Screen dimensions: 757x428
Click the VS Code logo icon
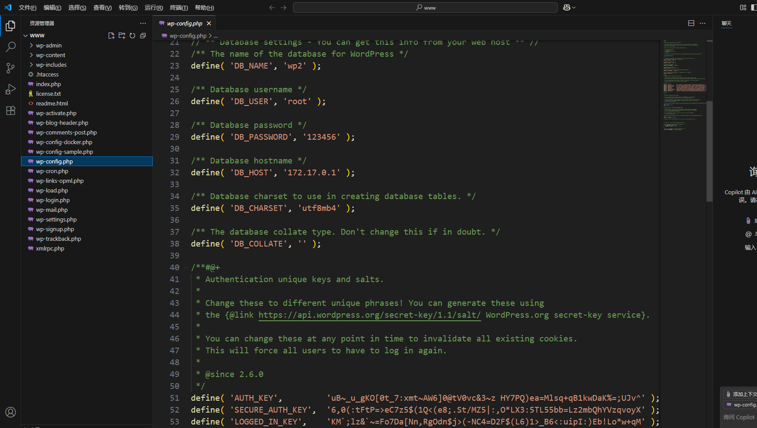coord(8,7)
